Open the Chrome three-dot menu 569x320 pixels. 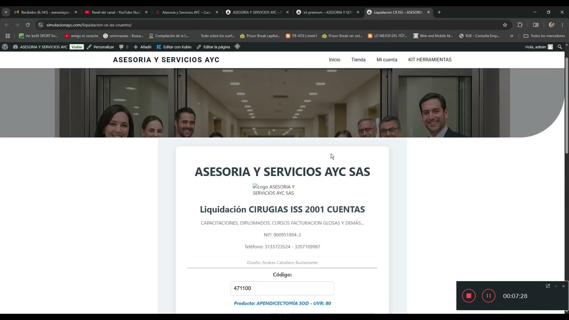pos(563,25)
